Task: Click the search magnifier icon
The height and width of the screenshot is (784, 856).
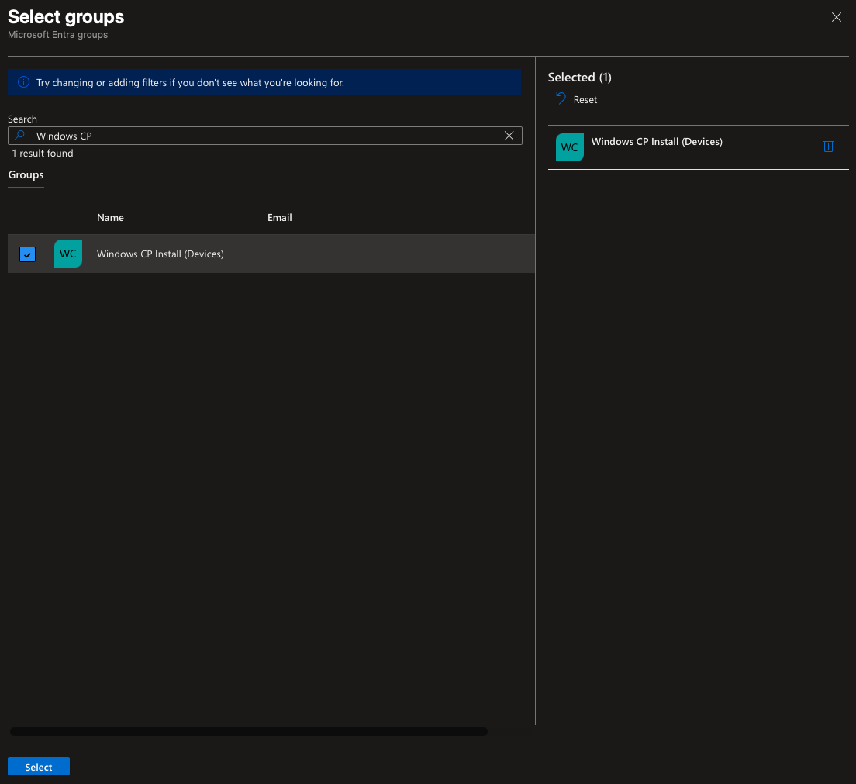Action: [19, 136]
